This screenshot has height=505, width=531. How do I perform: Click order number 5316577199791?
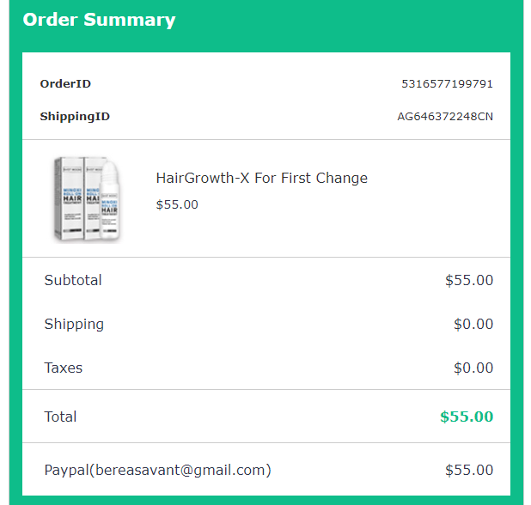coord(447,84)
